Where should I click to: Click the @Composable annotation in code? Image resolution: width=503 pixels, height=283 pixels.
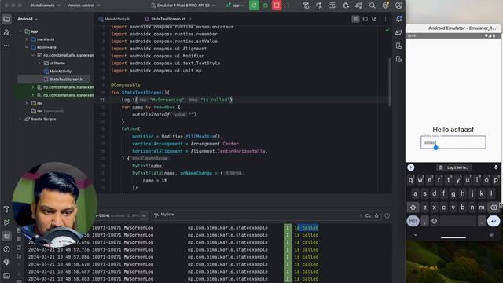[126, 86]
